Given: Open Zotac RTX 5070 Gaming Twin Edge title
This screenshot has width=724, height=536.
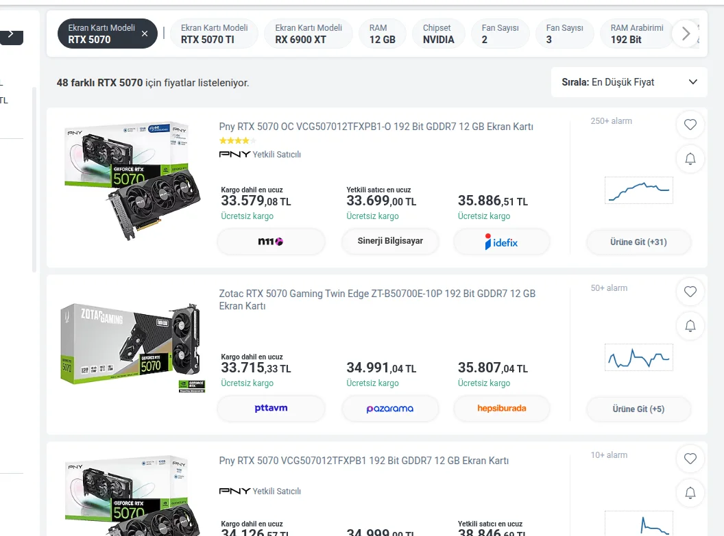Looking at the screenshot, I should coord(377,300).
